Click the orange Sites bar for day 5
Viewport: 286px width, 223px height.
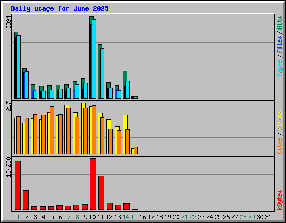tap(52, 130)
